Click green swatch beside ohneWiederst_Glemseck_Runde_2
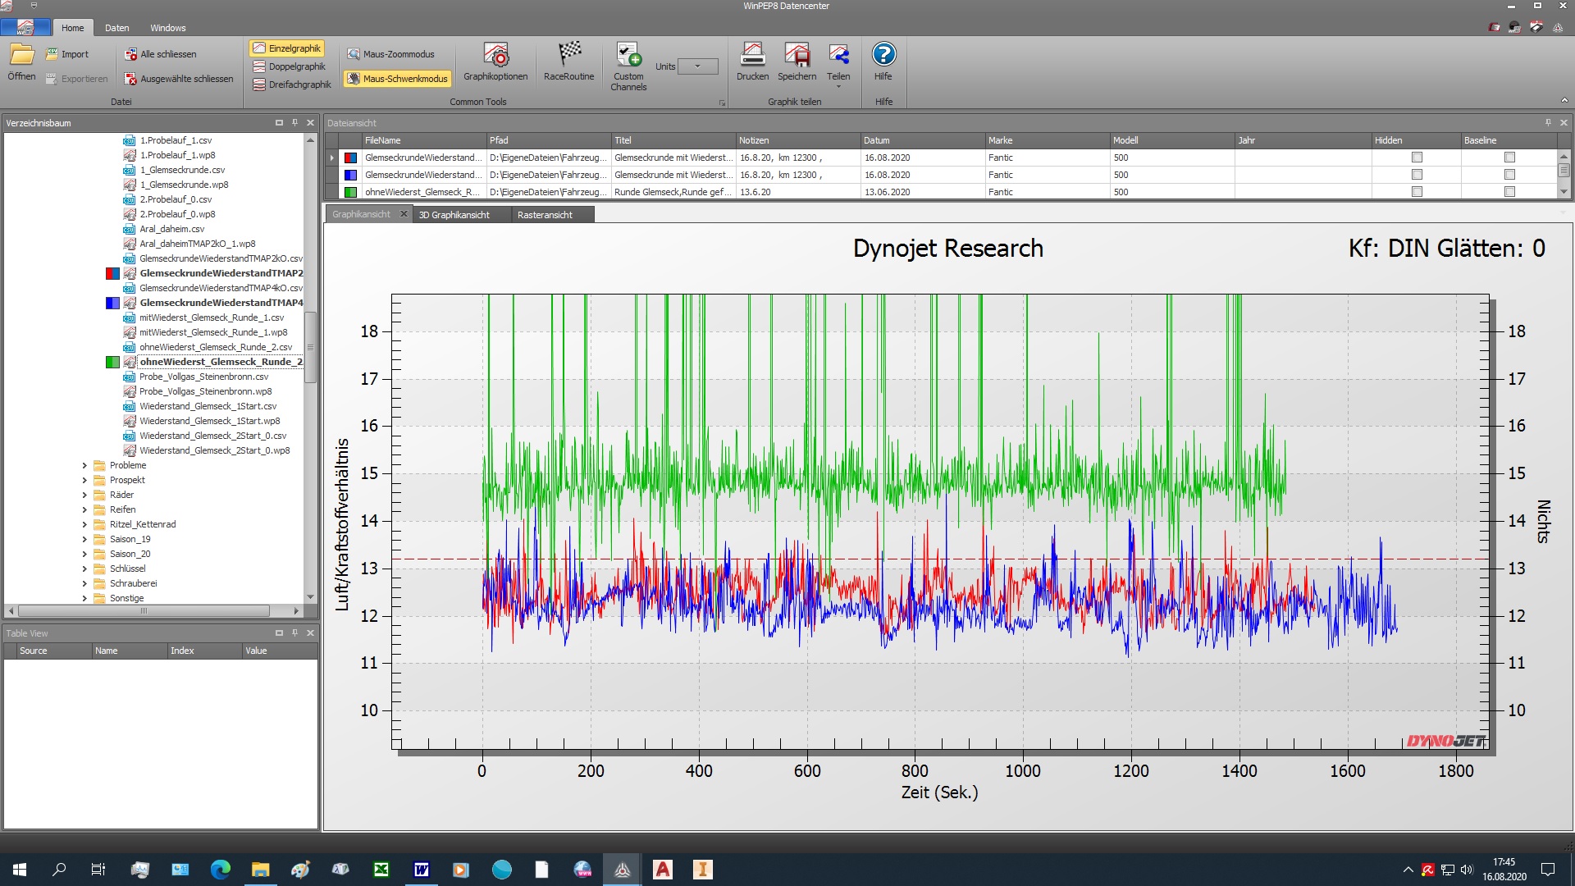 coord(112,362)
